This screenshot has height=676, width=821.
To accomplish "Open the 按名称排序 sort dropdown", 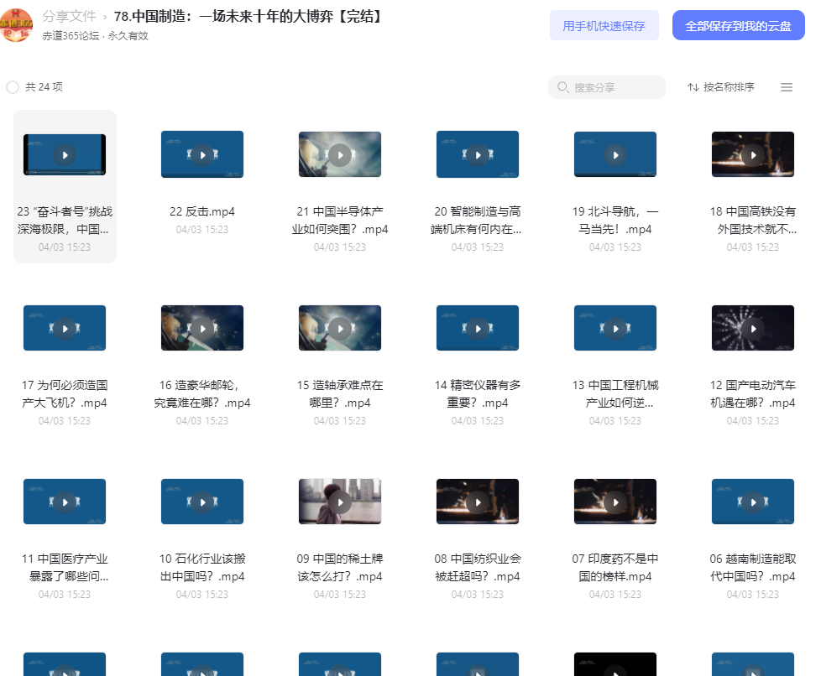I will click(x=721, y=87).
